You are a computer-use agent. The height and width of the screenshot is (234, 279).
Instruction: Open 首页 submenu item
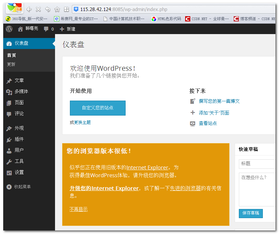point(11,55)
